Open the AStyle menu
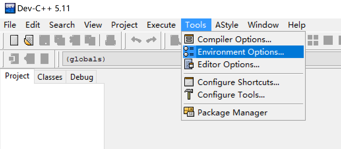The width and height of the screenshot is (341, 149). tap(227, 25)
